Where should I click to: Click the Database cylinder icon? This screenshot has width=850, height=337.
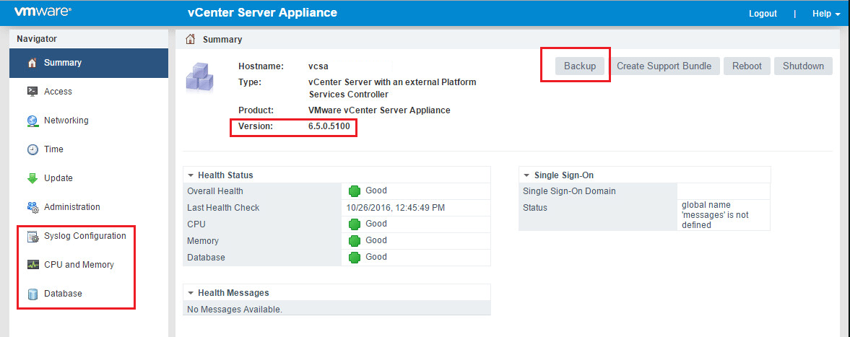[x=32, y=294]
